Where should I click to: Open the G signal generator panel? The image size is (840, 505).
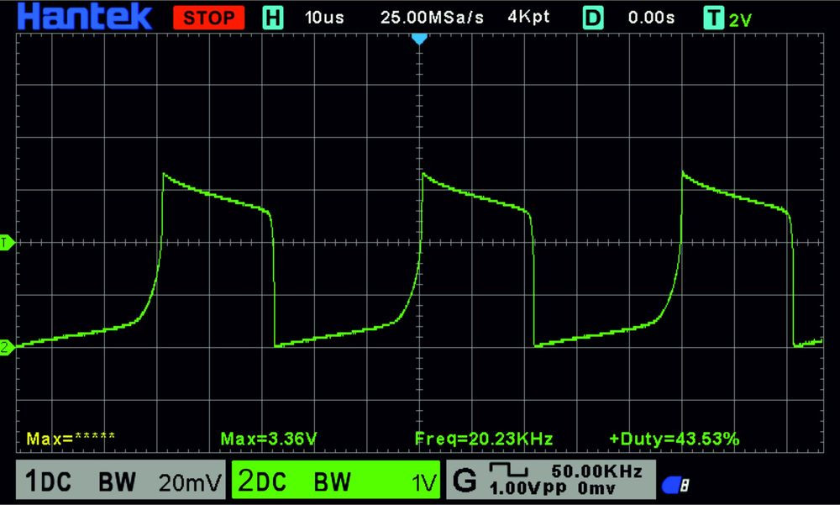click(x=551, y=480)
